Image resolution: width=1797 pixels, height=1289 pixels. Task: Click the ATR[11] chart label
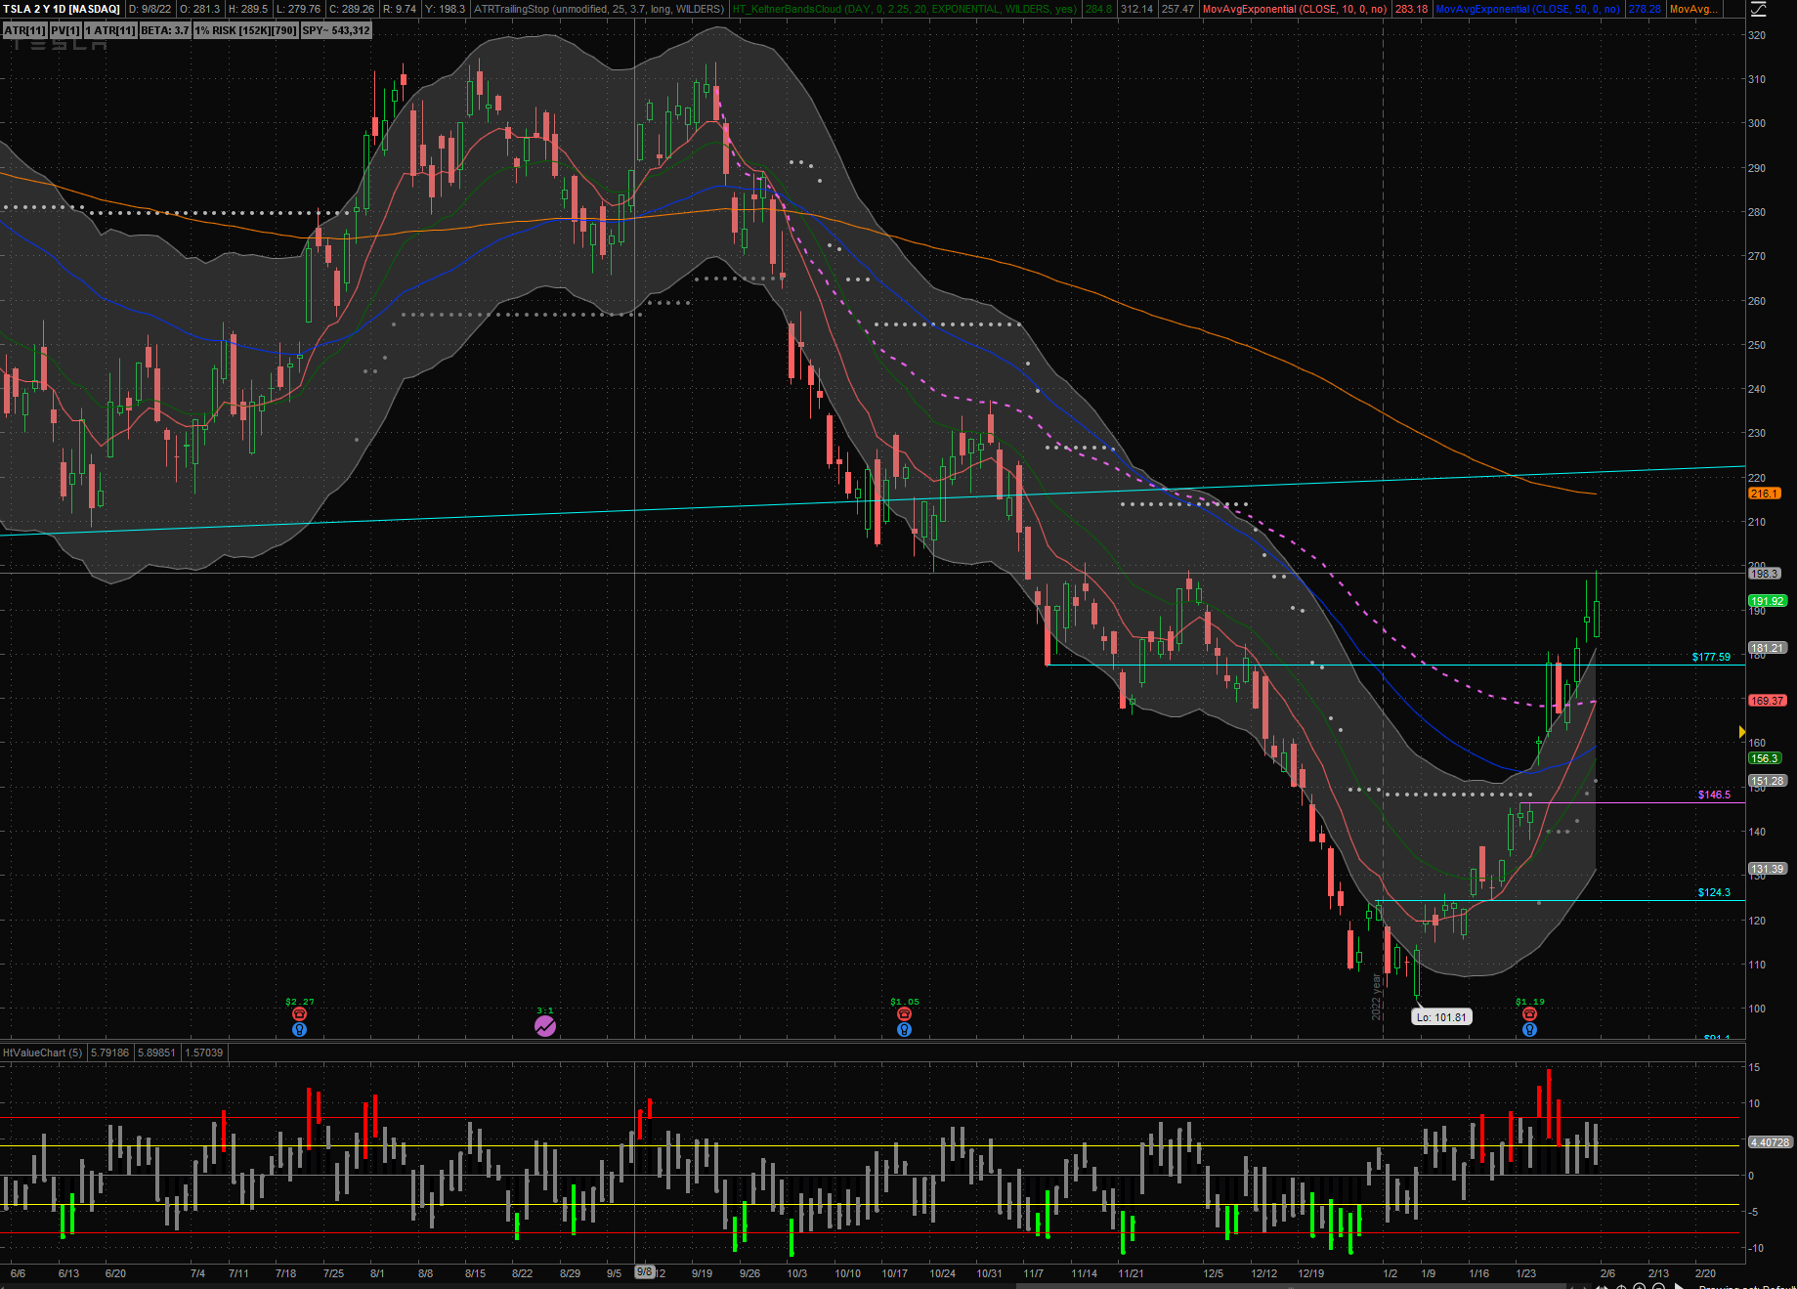24,30
